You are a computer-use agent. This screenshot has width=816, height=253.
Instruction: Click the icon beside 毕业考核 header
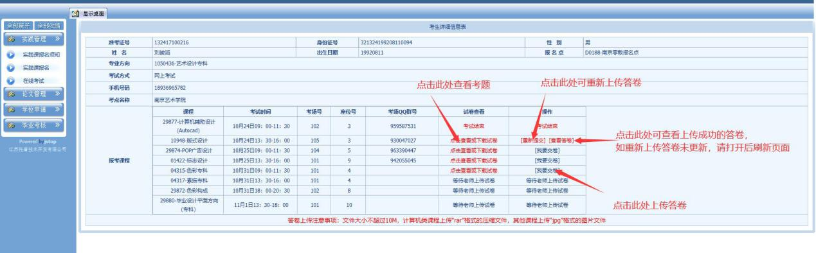pos(11,125)
